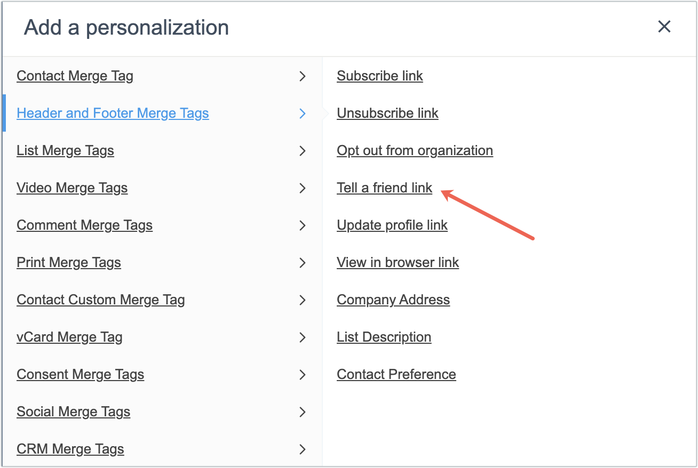Click the chevron beside Comment Merge Tags

pos(303,225)
